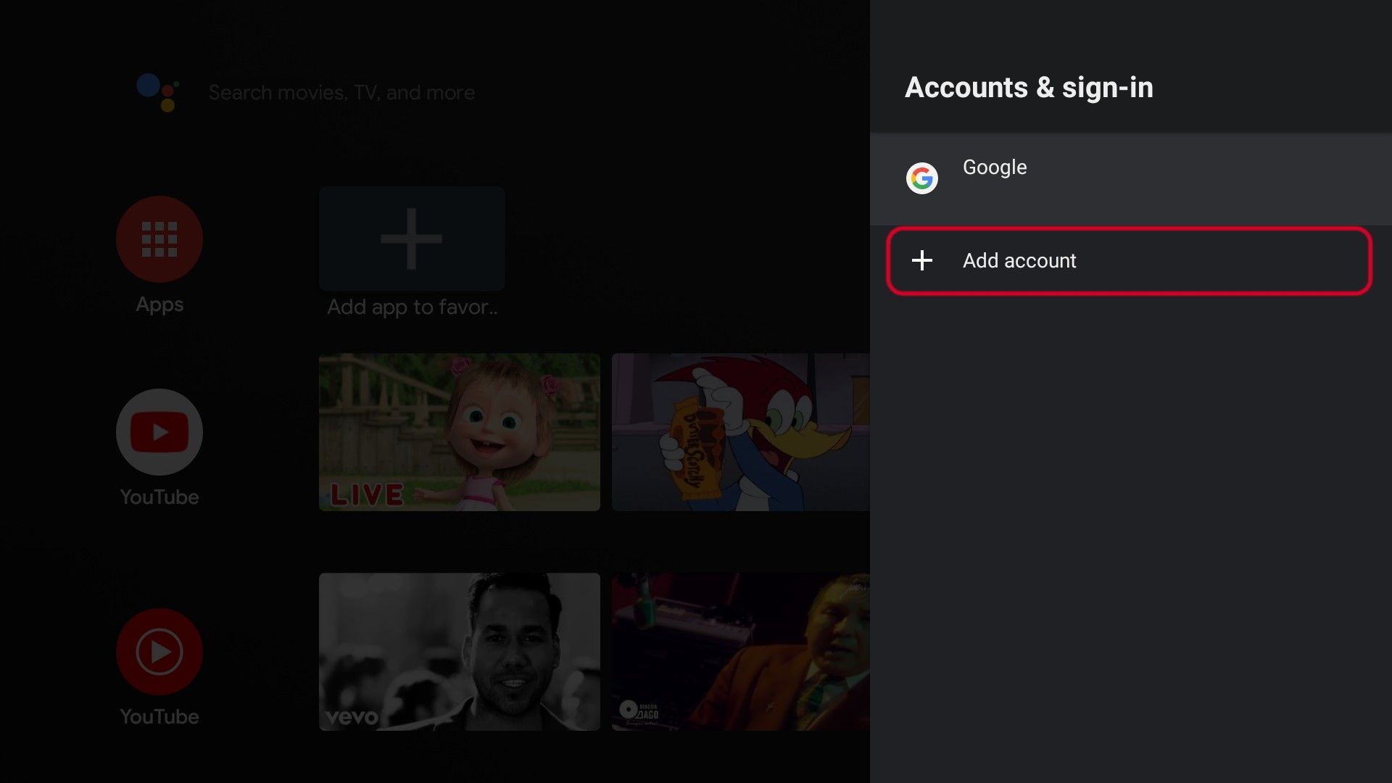Open the Masha LIVE video thumbnail
This screenshot has height=783, width=1392.
coord(459,433)
